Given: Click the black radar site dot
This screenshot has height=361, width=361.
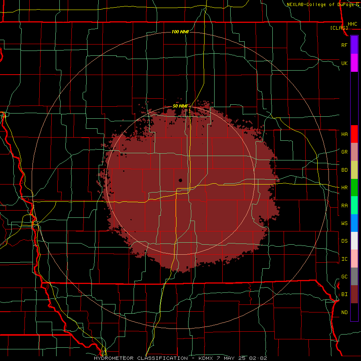Looking at the screenshot, I should (180, 180).
